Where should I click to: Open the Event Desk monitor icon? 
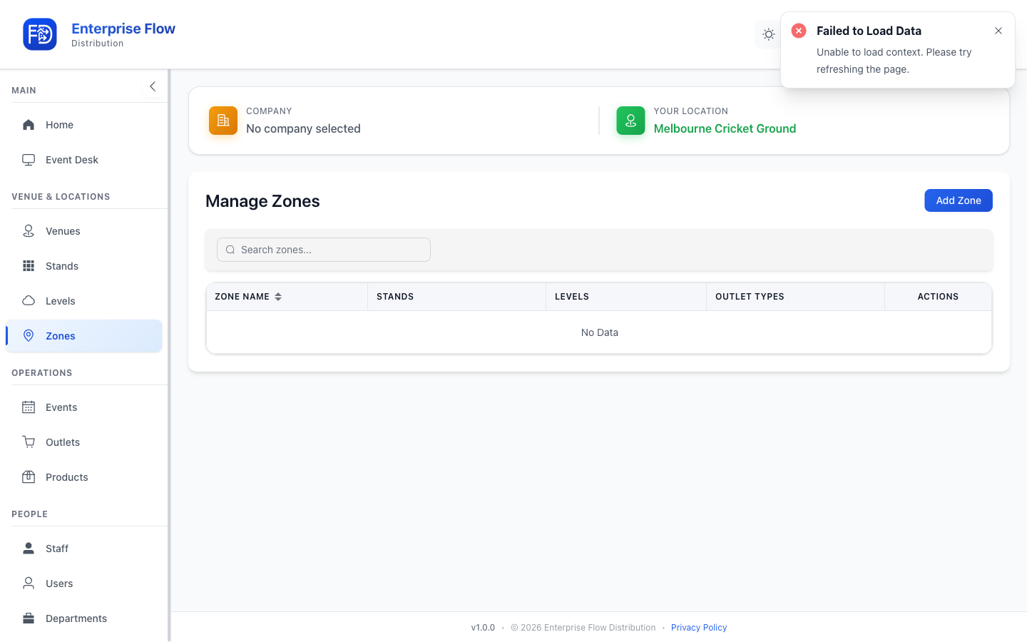[x=29, y=160]
